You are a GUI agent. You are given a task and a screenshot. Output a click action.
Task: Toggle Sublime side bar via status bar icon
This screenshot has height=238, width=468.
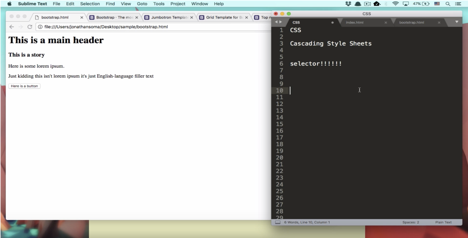[278, 222]
